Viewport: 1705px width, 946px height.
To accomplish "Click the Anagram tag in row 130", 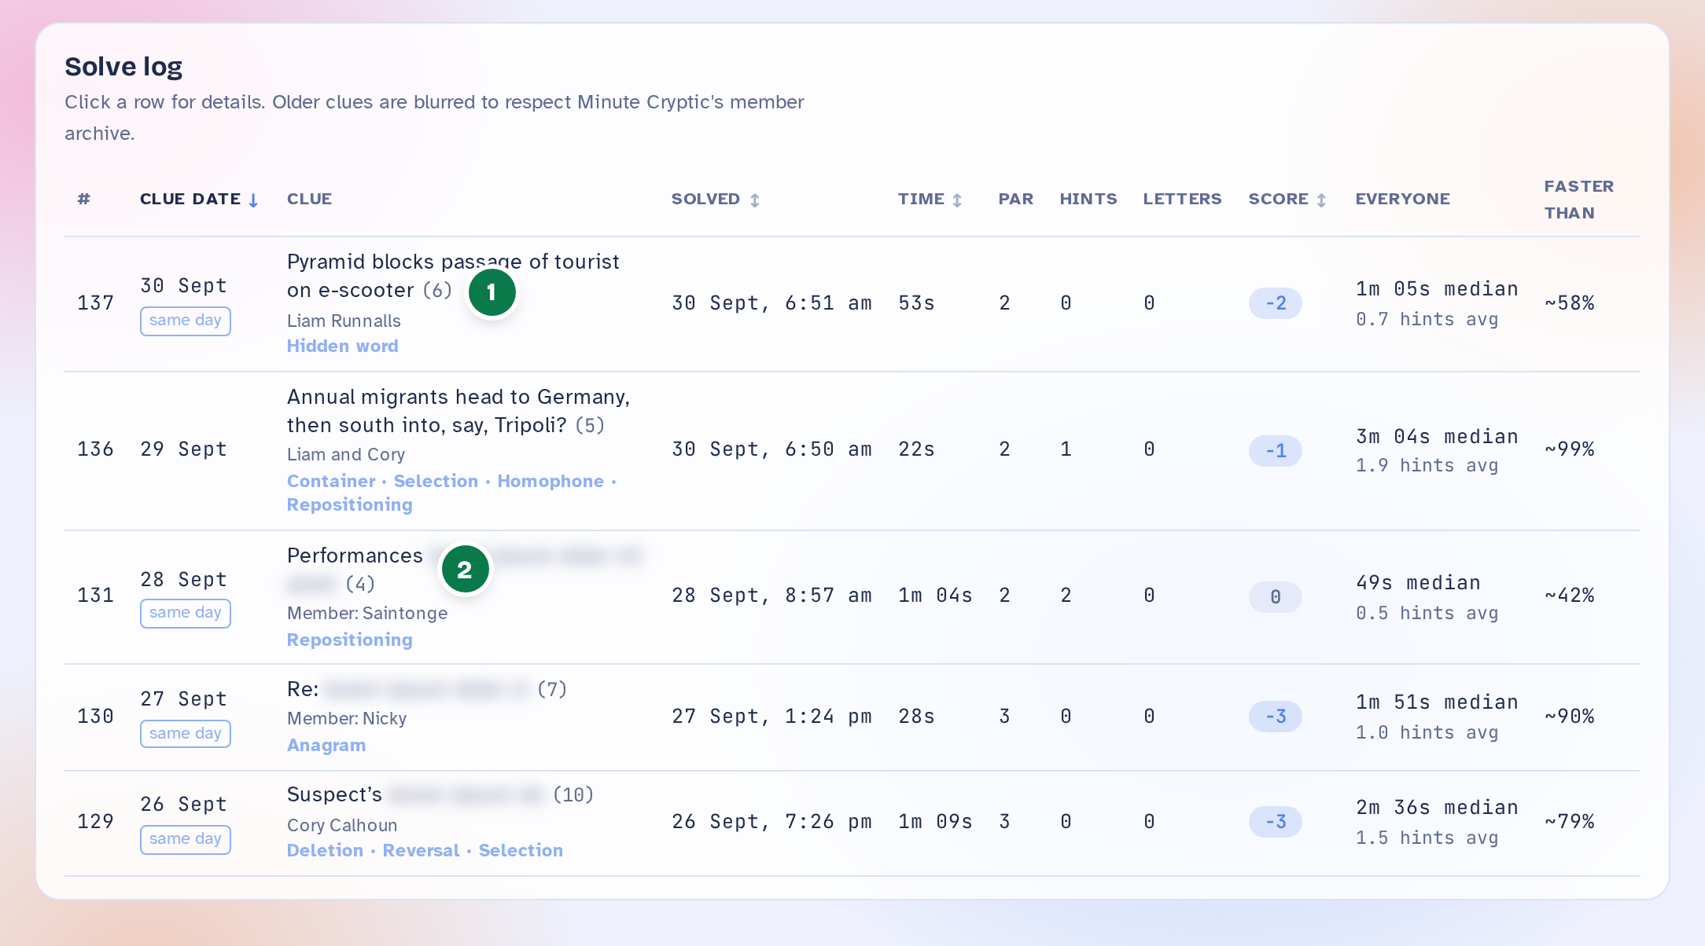I will coord(326,745).
